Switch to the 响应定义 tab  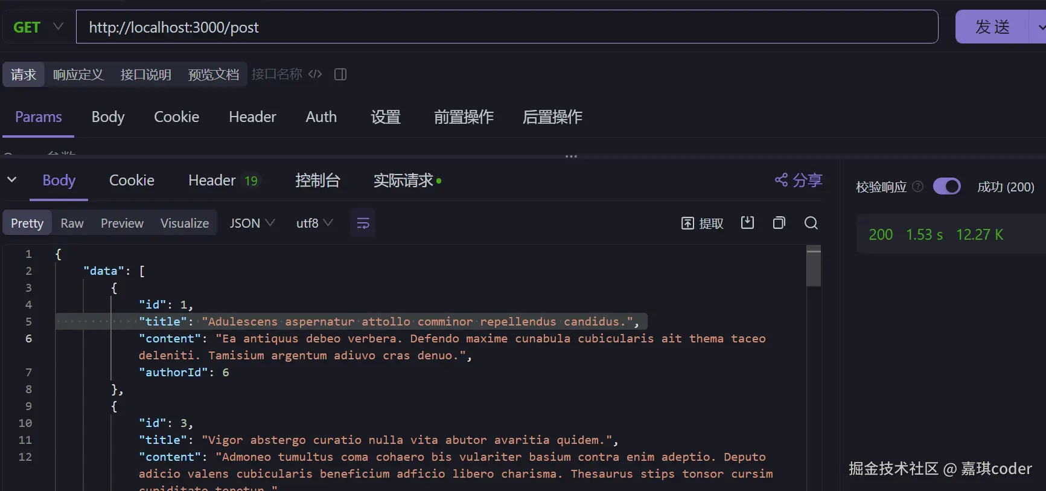(78, 74)
